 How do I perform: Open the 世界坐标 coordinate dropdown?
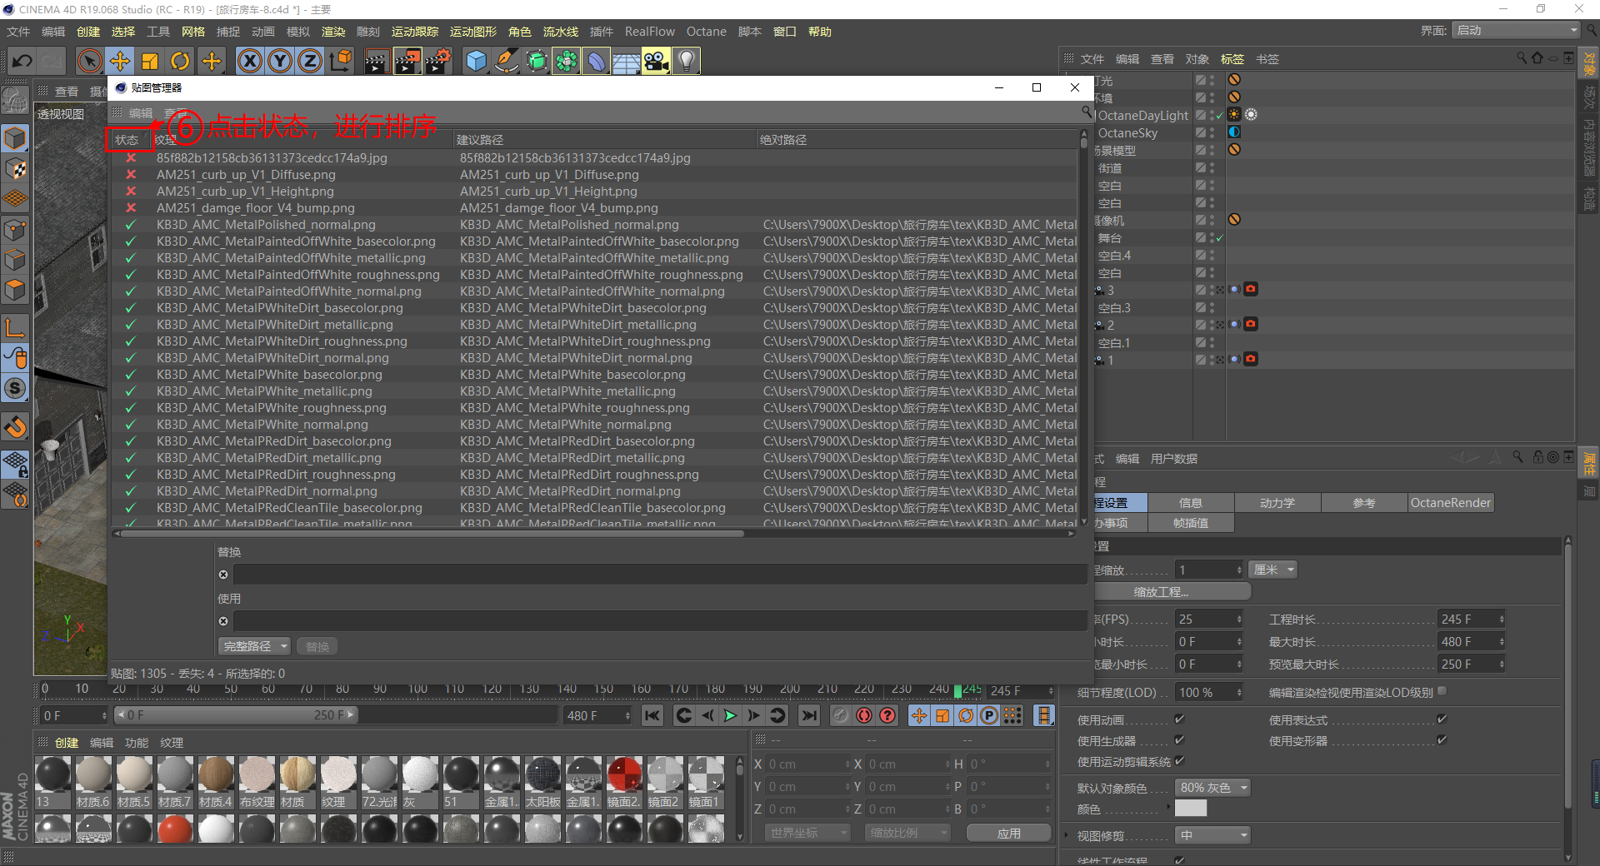(x=807, y=833)
